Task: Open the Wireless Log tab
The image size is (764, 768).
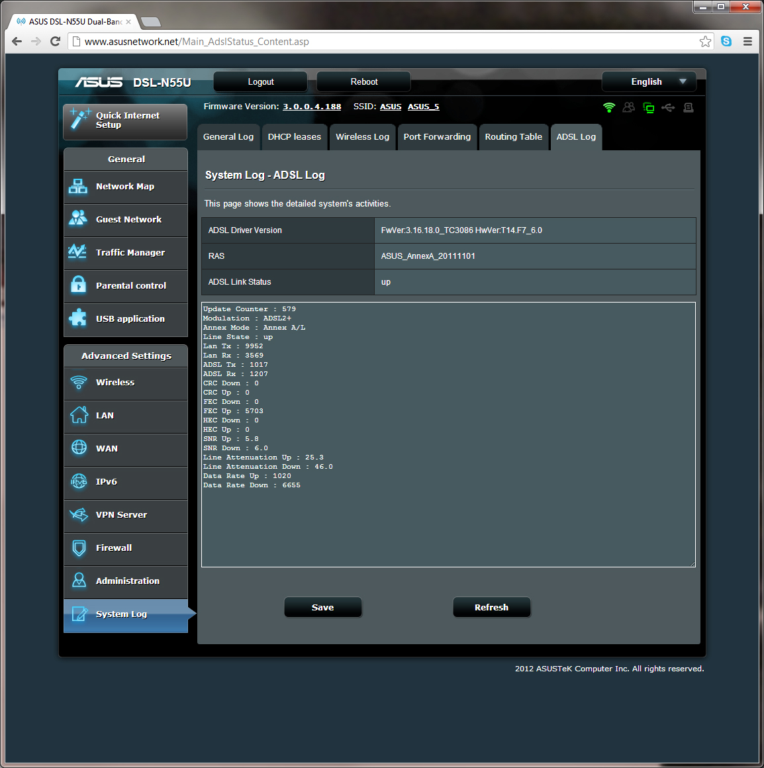Action: click(362, 137)
